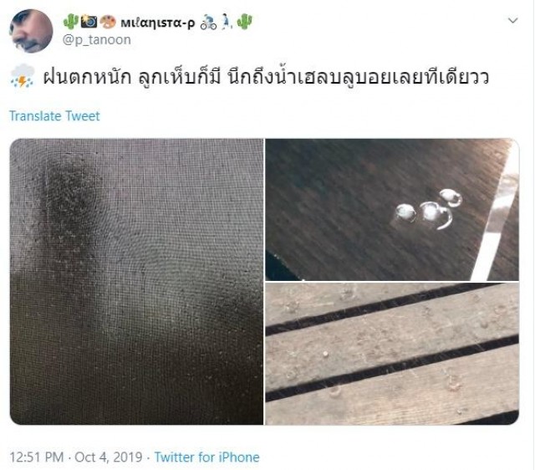Click the walking person emoji in name
Viewport: 535px width, 470px height.
point(226,23)
